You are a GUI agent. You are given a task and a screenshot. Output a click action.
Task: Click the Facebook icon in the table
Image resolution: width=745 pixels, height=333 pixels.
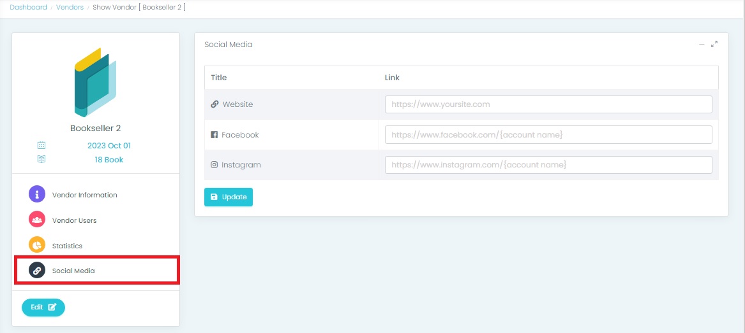(214, 135)
